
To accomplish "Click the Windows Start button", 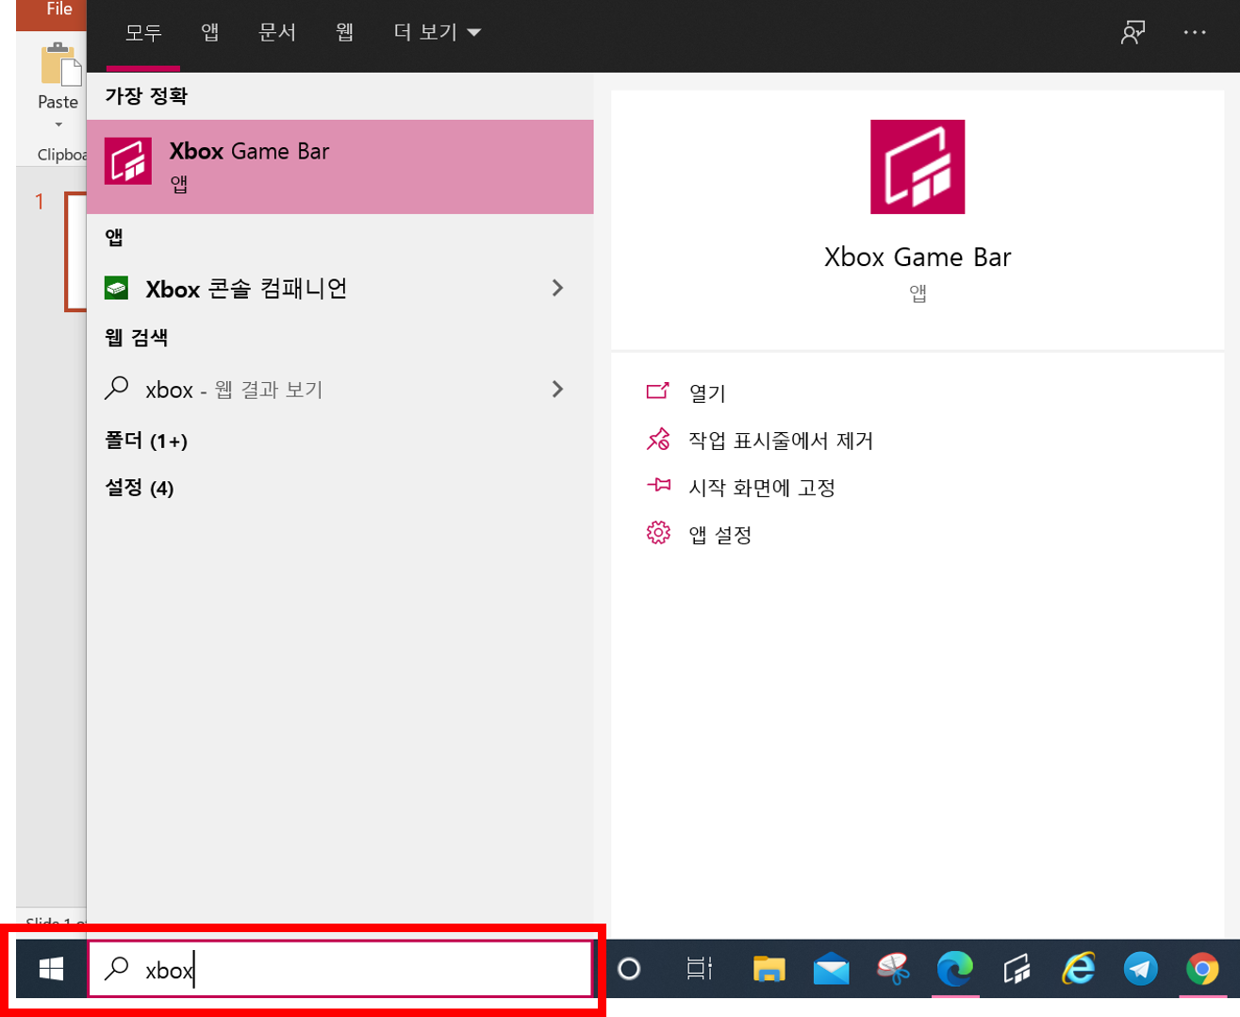I will click(x=51, y=969).
